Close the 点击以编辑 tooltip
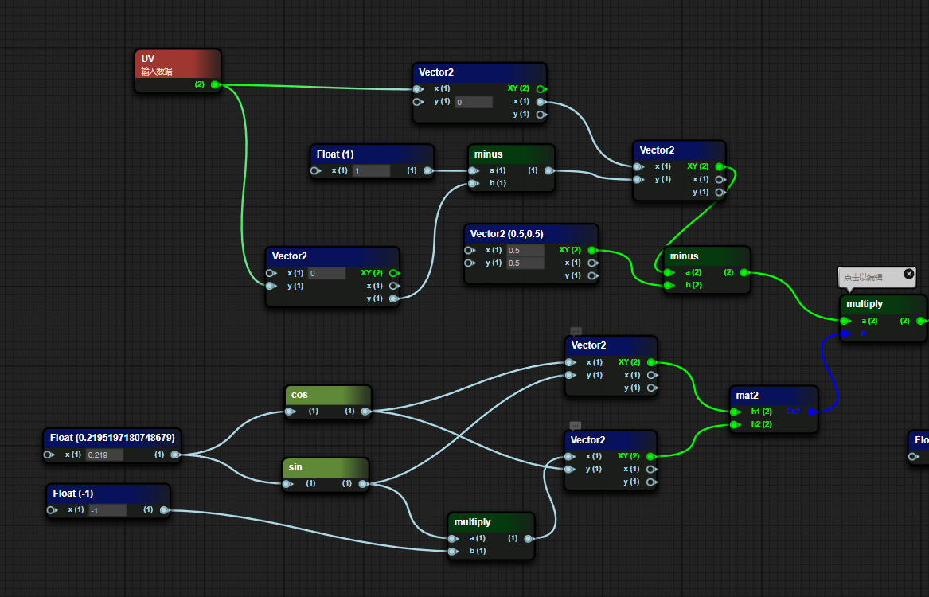Screen dimensions: 929x597 click(x=908, y=274)
